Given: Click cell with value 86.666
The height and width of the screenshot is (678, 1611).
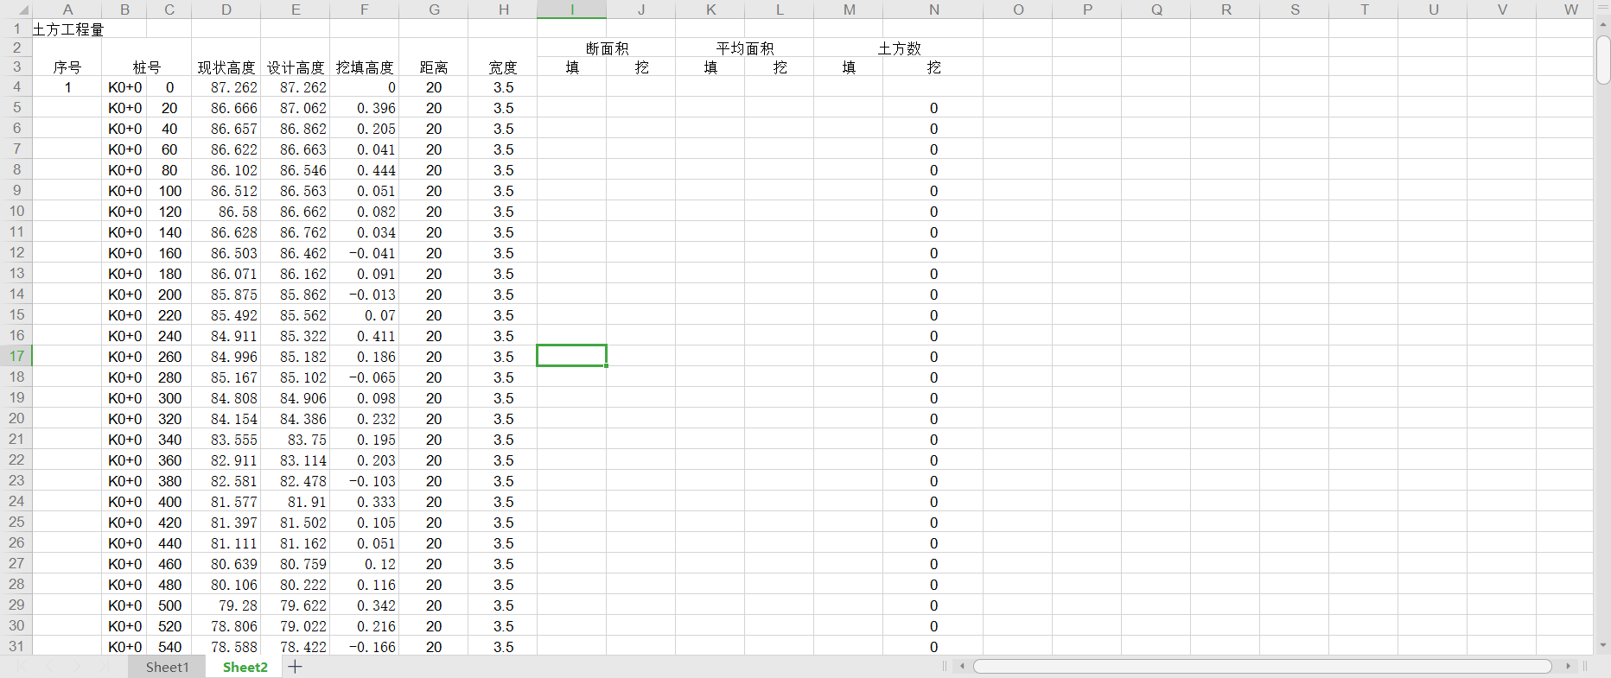Looking at the screenshot, I should pyautogui.click(x=226, y=108).
